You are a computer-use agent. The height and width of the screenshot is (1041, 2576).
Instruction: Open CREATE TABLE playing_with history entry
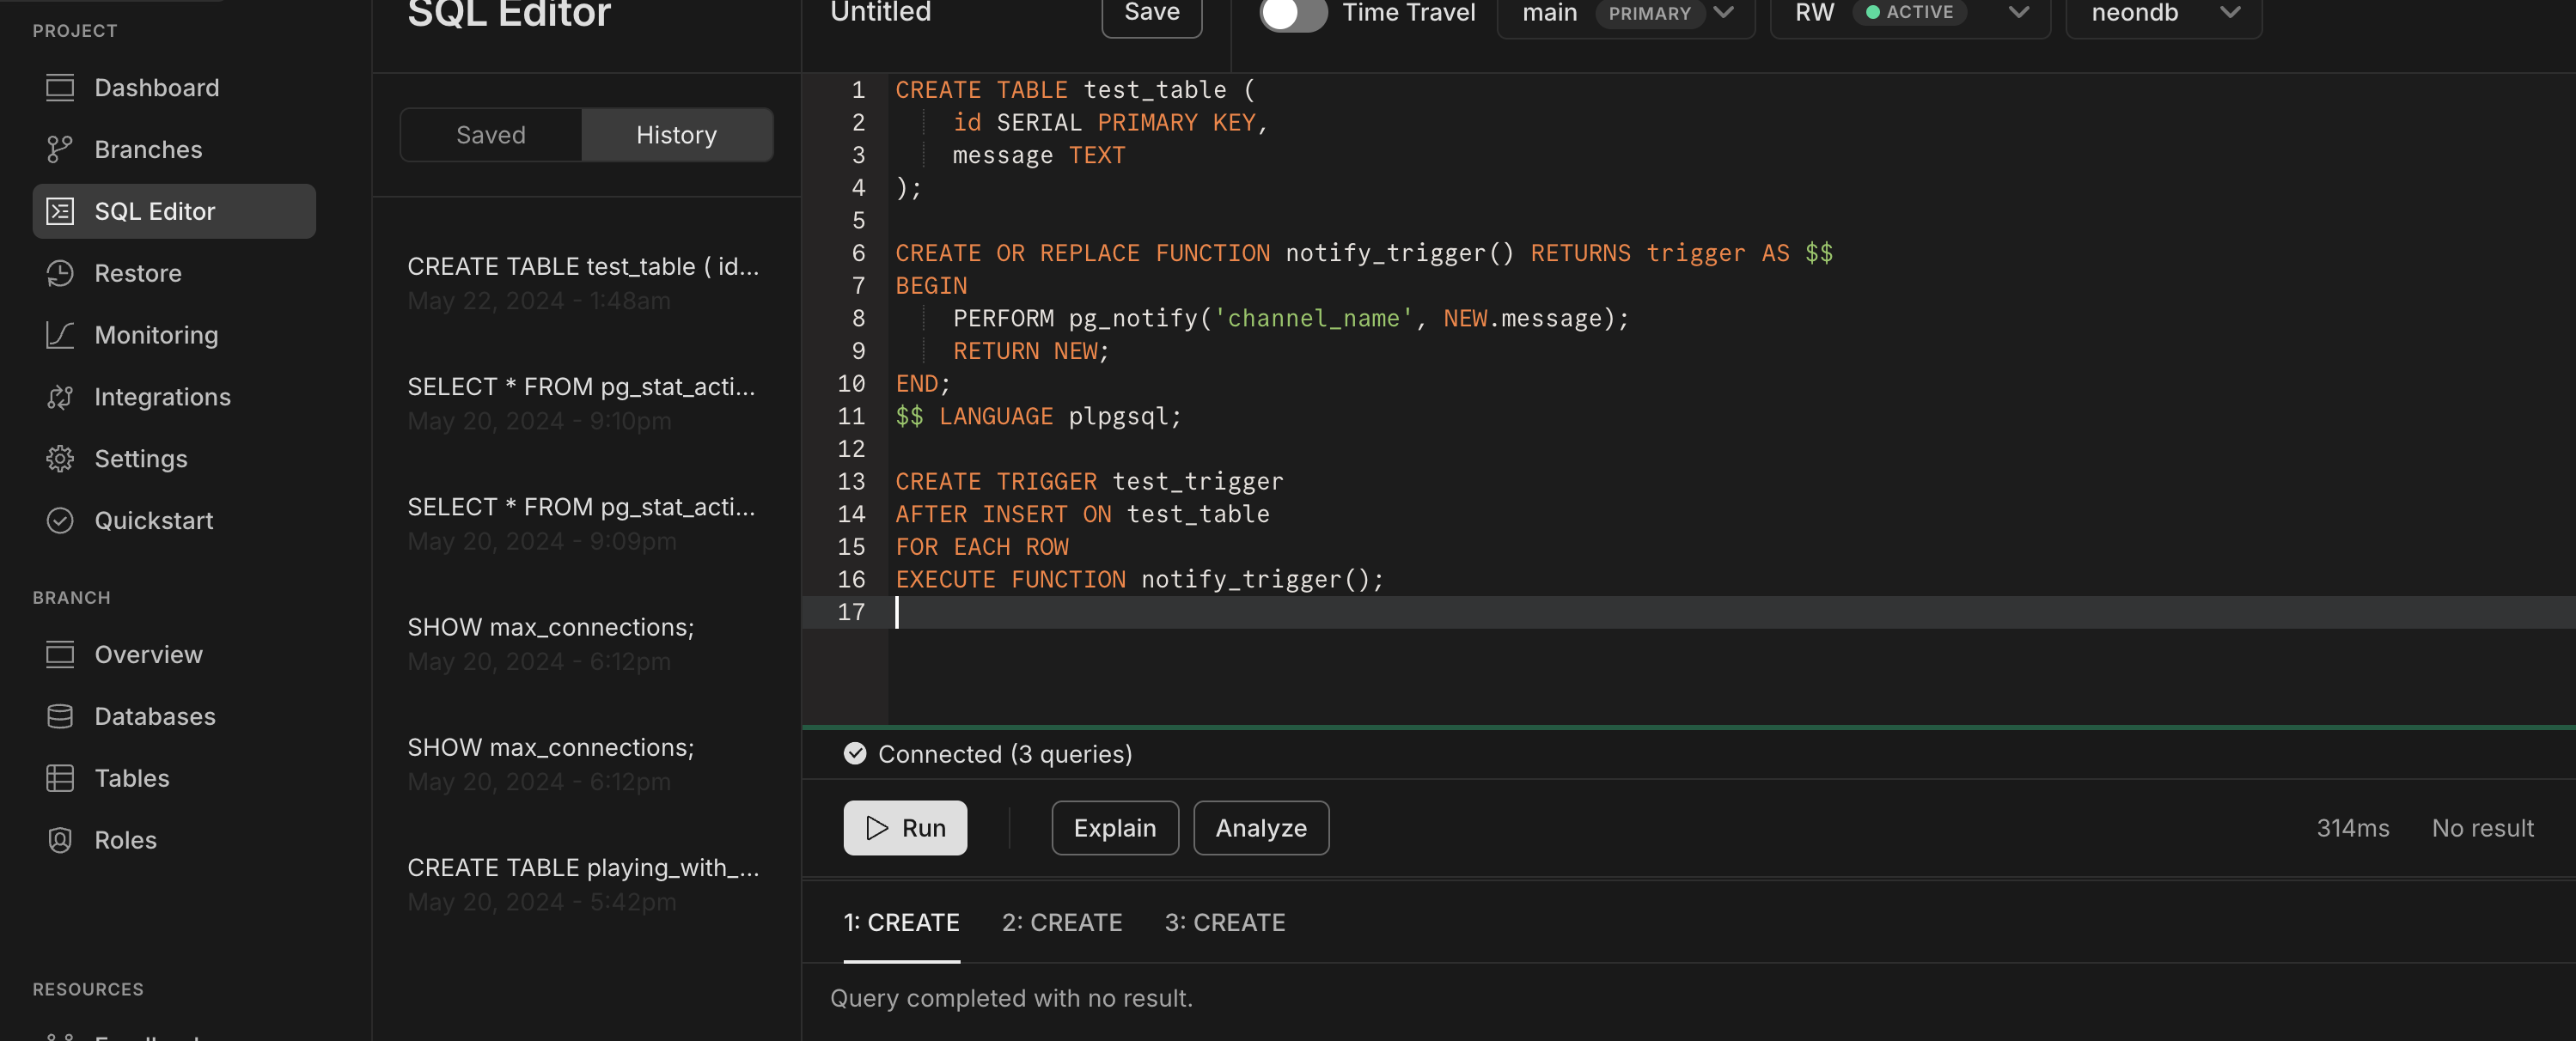(x=586, y=884)
